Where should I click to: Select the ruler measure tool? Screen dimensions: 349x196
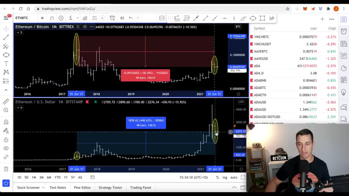[x=6, y=101]
